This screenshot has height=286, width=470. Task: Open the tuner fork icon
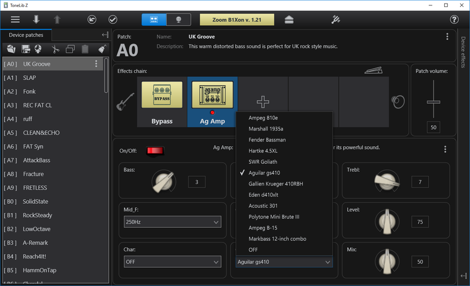click(335, 20)
